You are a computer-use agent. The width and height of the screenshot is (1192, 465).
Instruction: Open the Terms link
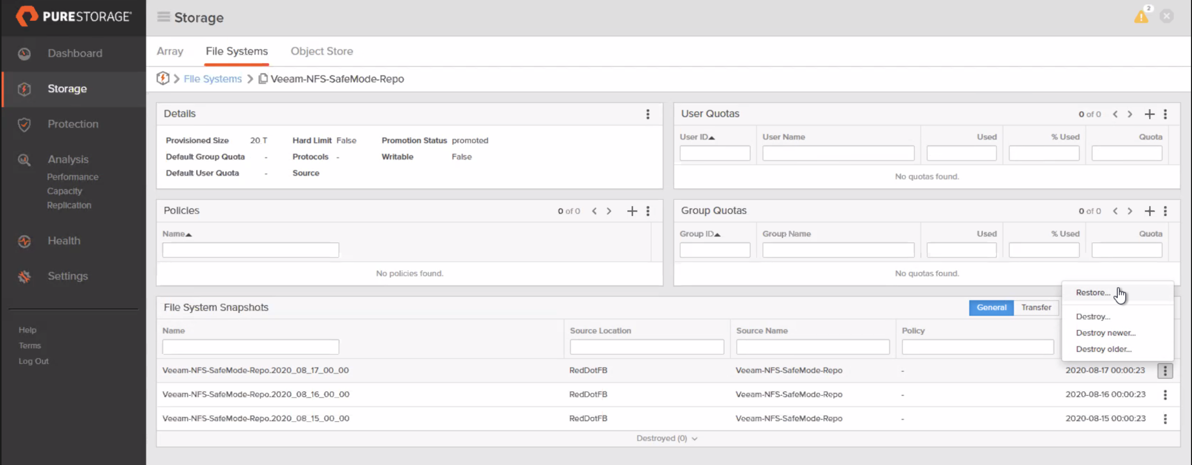point(30,346)
